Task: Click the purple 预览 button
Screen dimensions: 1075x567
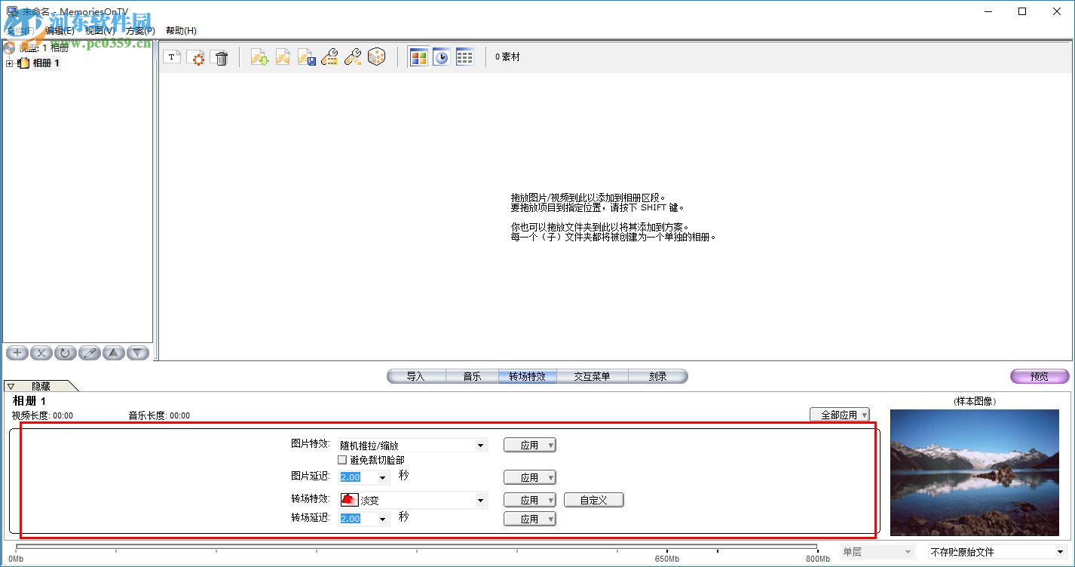Action: 1040,376
